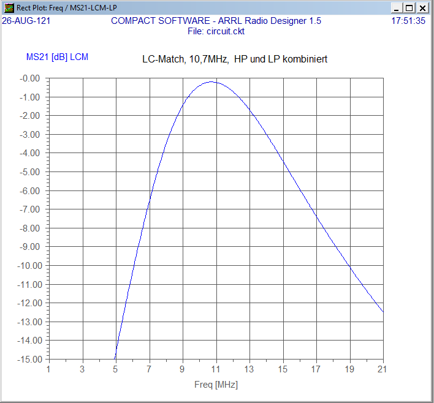Viewport: 434px width, 403px height.
Task: Click the '-1.00' y-axis value
Action: [x=29, y=97]
